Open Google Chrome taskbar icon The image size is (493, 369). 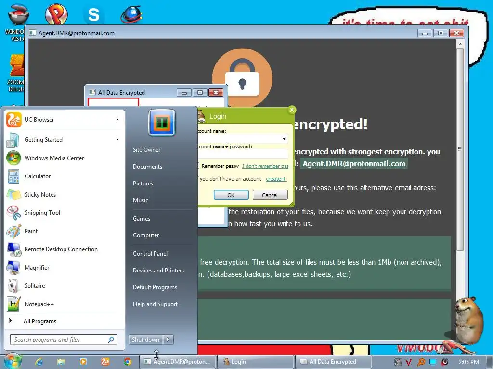(127, 362)
